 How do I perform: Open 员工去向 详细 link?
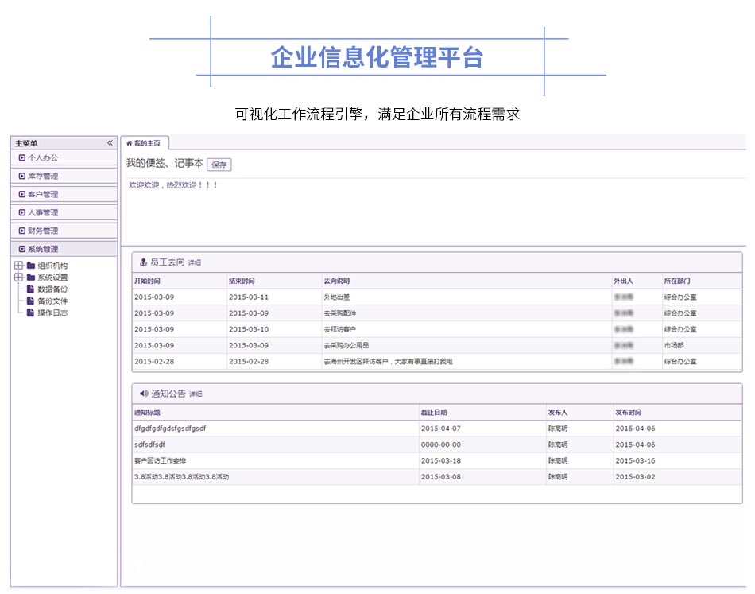(195, 262)
